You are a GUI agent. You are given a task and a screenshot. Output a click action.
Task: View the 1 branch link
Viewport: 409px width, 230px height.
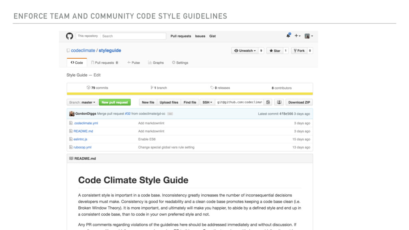[159, 88]
